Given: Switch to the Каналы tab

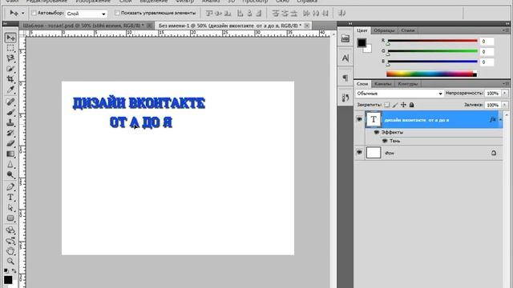Looking at the screenshot, I should tap(382, 84).
